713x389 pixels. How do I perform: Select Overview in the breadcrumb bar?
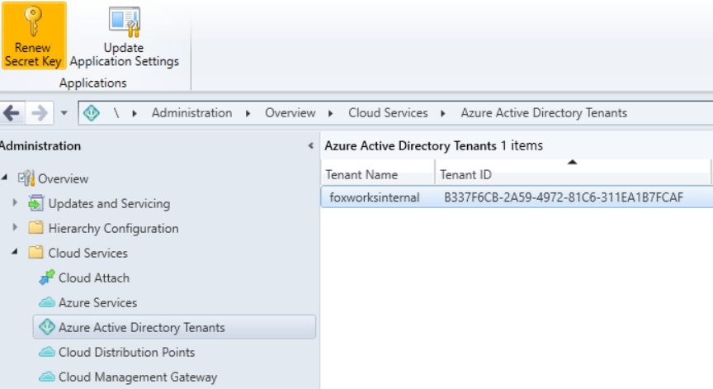coord(290,113)
